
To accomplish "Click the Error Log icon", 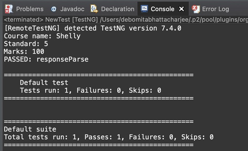I will point(195,9).
